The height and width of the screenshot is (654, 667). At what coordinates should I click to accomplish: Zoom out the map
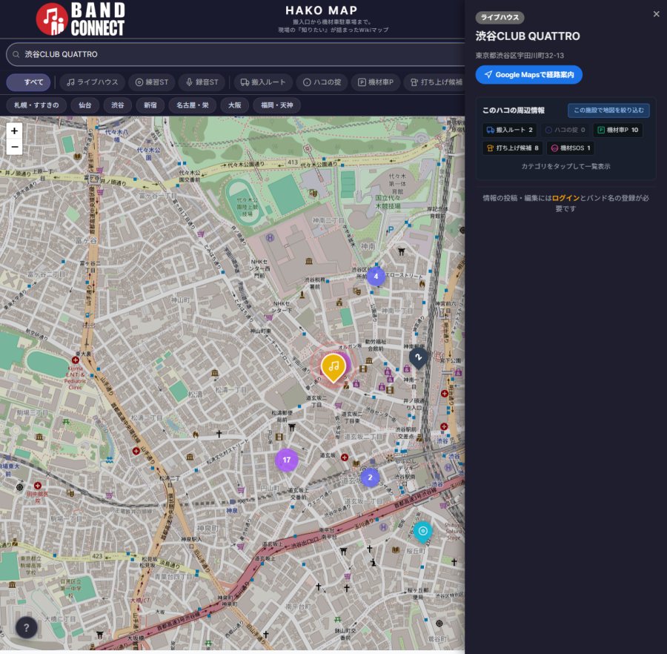click(15, 148)
